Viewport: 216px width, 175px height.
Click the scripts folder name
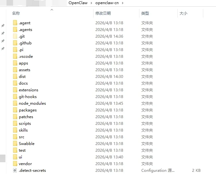click(25, 124)
